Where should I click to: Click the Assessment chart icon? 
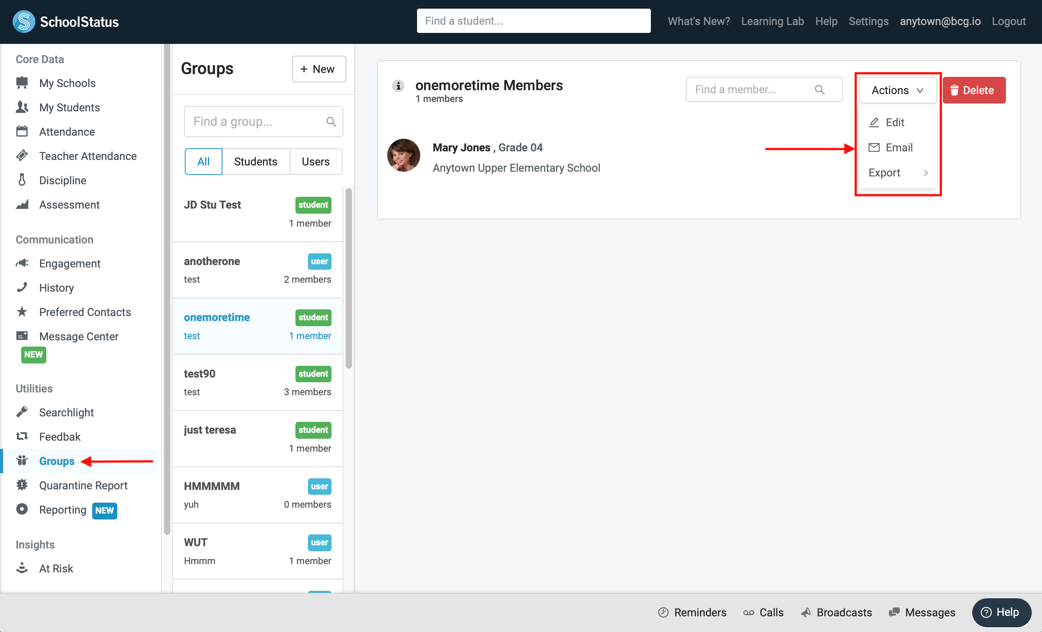click(x=22, y=204)
